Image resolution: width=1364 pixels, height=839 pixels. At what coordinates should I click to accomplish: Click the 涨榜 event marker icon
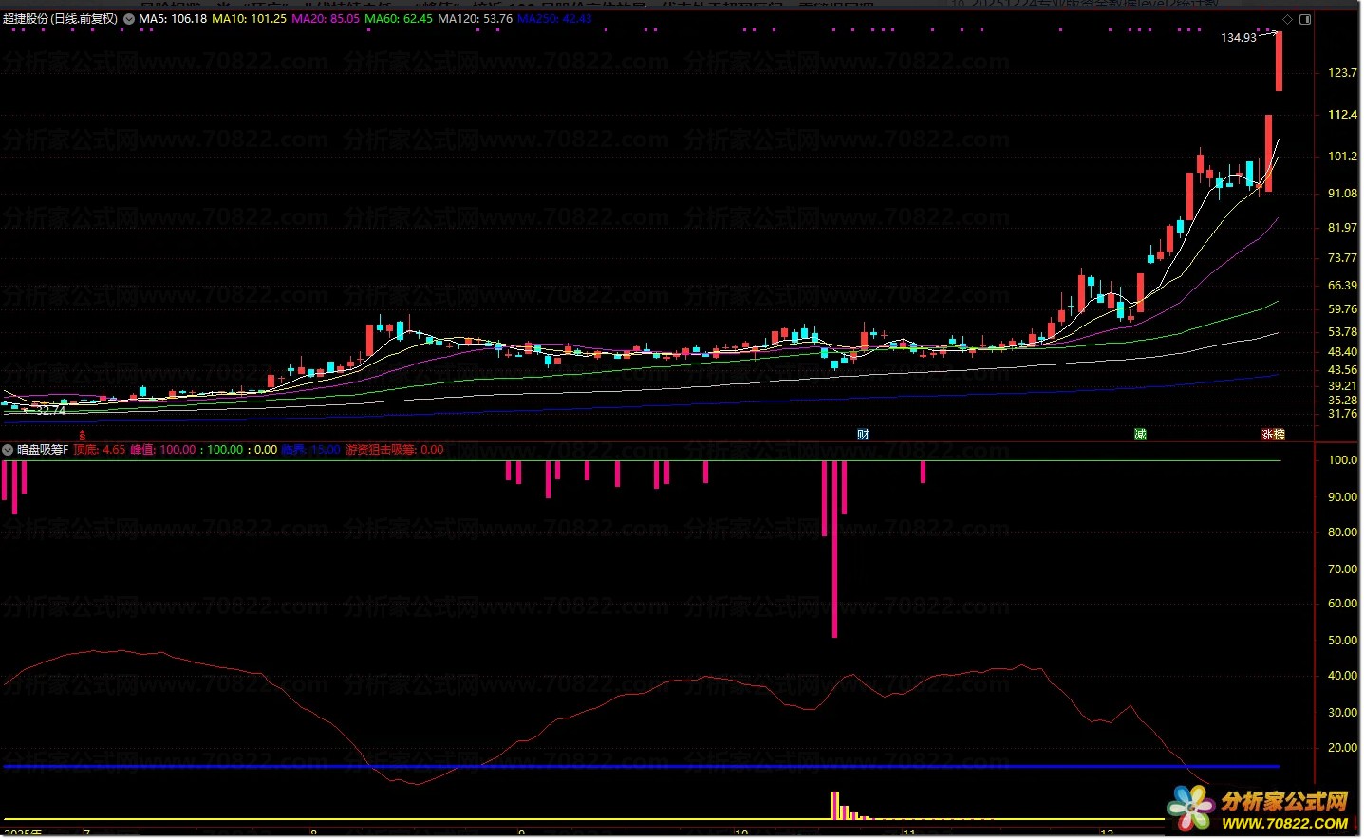point(1273,435)
